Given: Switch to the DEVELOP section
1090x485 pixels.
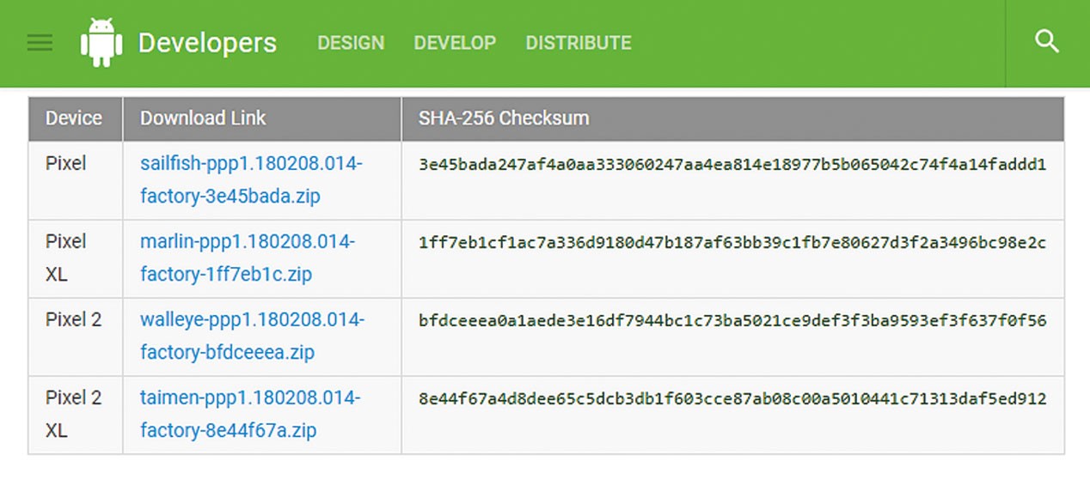Looking at the screenshot, I should pos(455,43).
